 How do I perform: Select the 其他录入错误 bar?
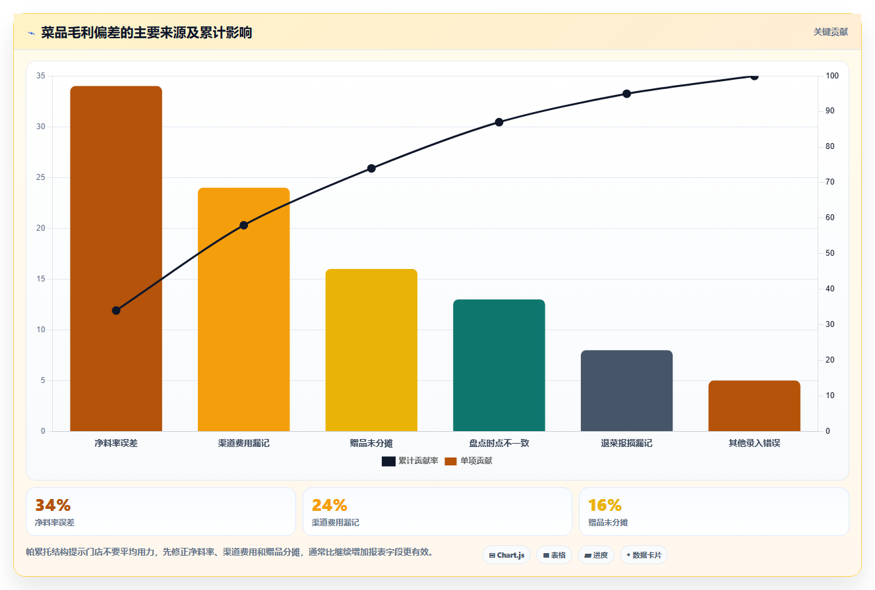pyautogui.click(x=754, y=406)
